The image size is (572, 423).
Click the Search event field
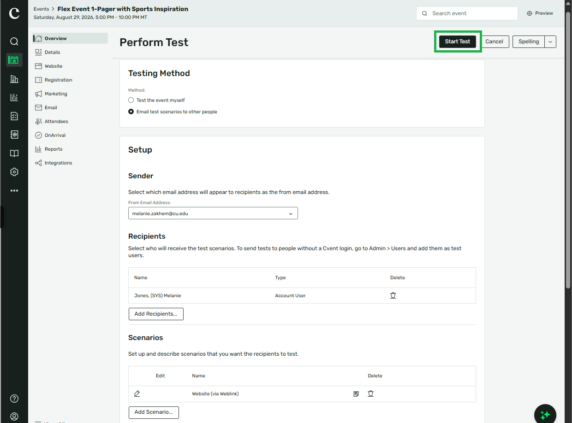click(467, 13)
